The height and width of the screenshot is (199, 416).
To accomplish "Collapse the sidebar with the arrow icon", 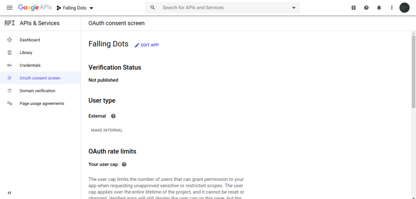I will [x=9, y=193].
